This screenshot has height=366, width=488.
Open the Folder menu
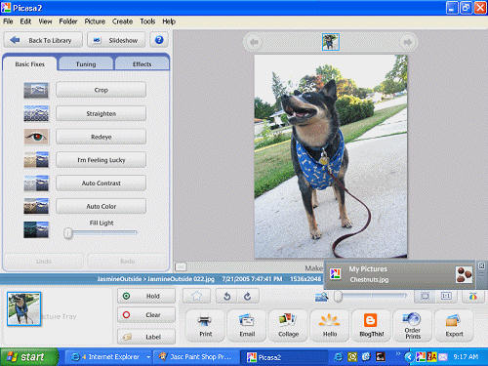point(68,21)
